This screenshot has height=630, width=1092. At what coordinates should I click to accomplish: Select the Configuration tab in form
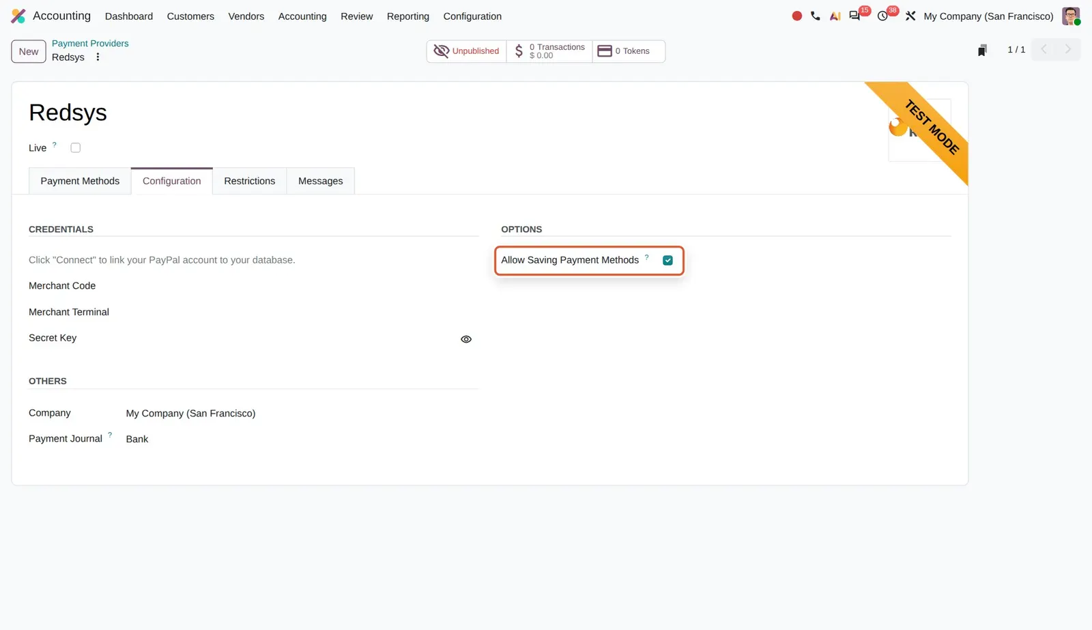point(172,181)
